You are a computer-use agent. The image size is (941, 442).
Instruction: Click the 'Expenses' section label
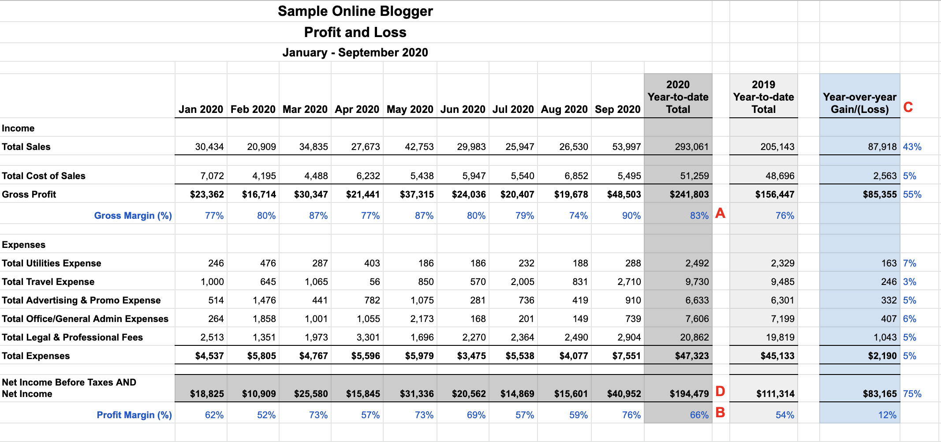click(x=24, y=245)
